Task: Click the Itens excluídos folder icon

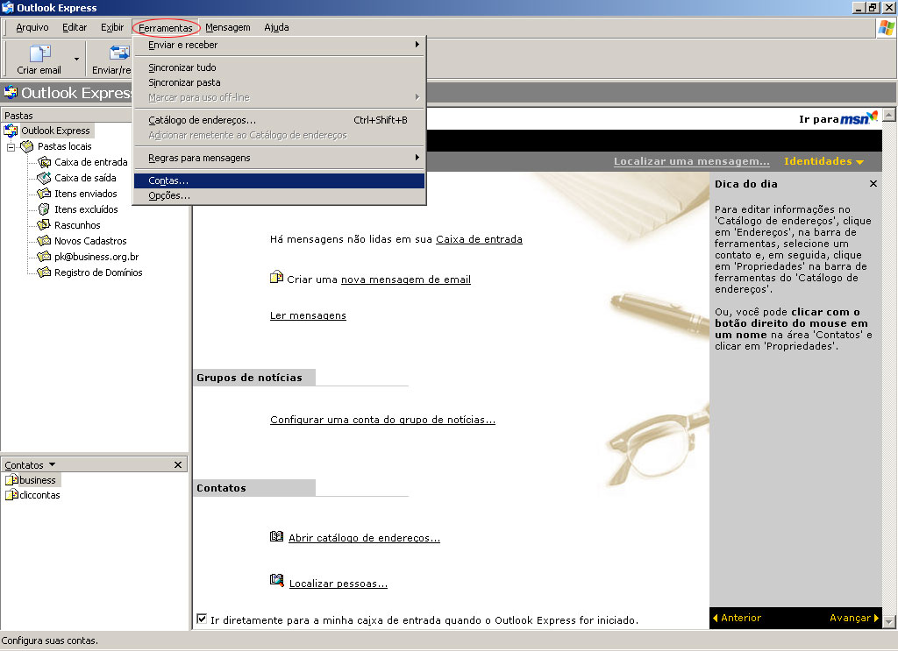Action: tap(44, 209)
